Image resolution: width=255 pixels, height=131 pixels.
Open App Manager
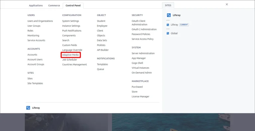point(139,58)
